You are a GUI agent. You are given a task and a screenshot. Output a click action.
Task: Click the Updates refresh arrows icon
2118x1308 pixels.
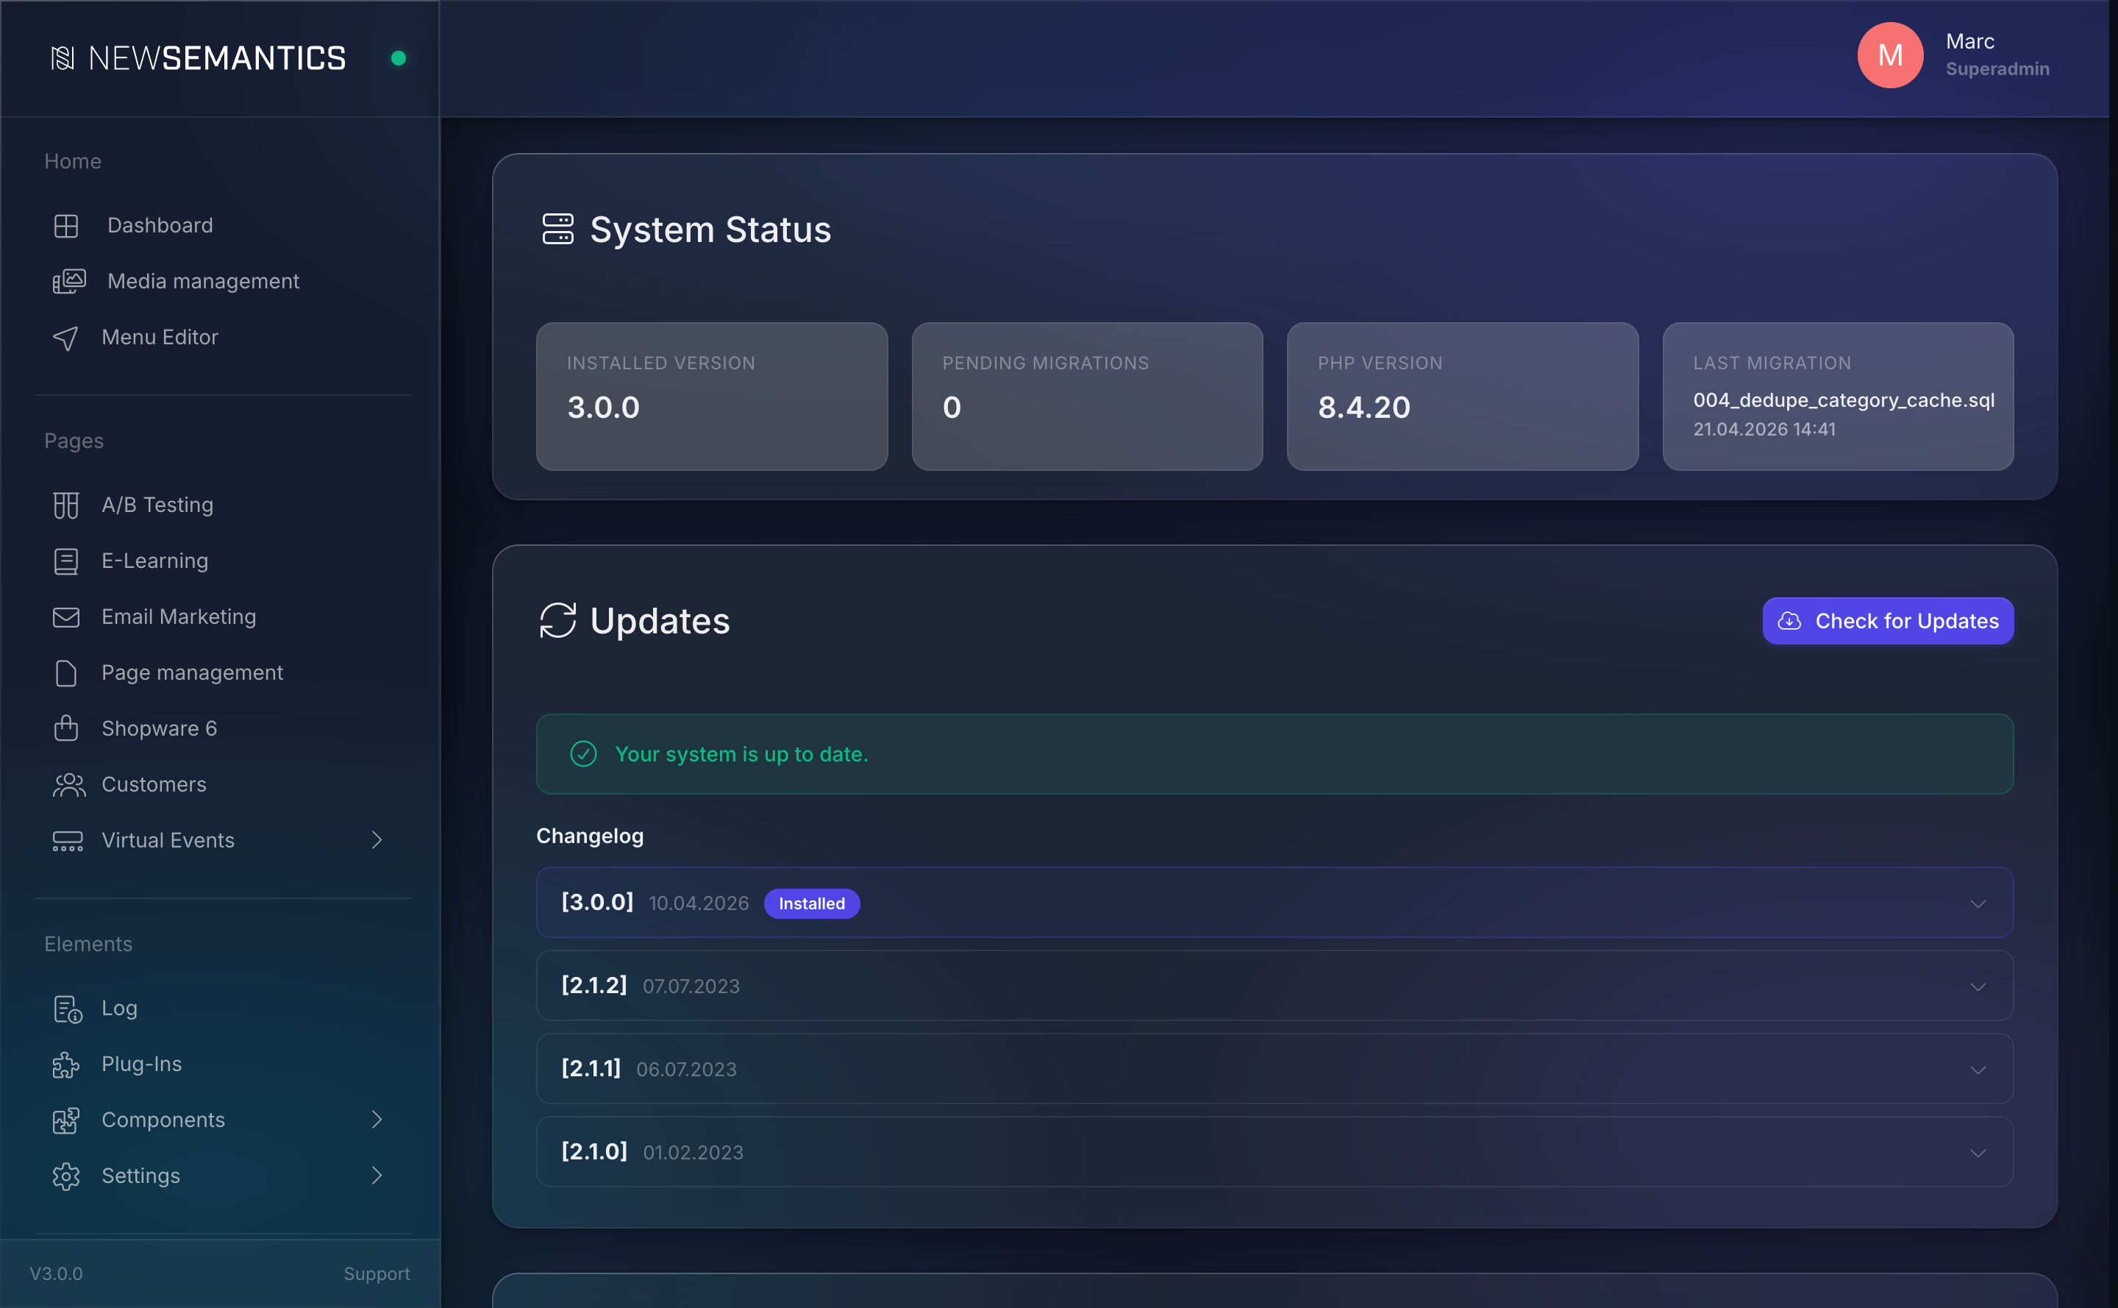558,620
